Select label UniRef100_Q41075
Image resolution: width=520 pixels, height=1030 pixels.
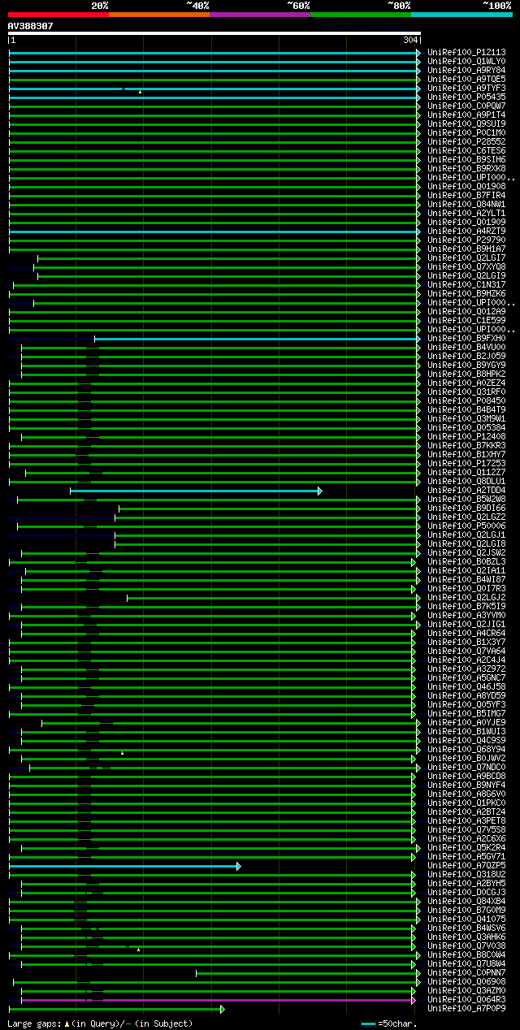tap(466, 919)
